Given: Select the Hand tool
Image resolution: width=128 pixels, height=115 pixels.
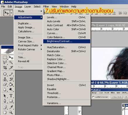Looking at the screenshot, I should pos(5,112).
